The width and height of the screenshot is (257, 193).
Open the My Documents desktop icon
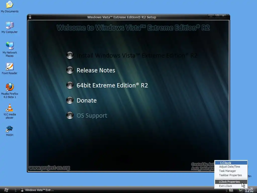[x=10, y=7]
